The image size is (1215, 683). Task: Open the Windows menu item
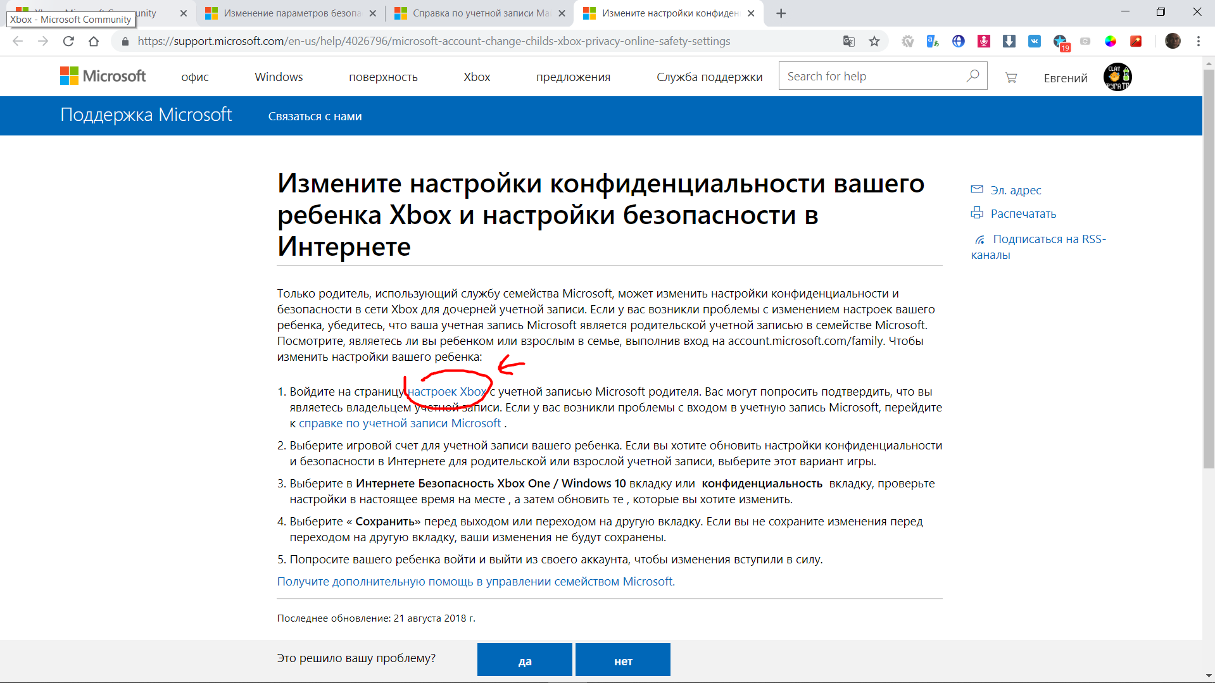pyautogui.click(x=279, y=77)
